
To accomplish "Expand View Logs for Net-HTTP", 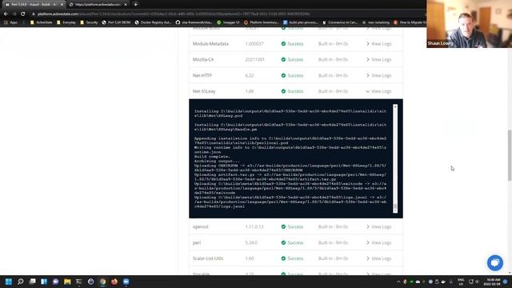I will [x=378, y=75].
